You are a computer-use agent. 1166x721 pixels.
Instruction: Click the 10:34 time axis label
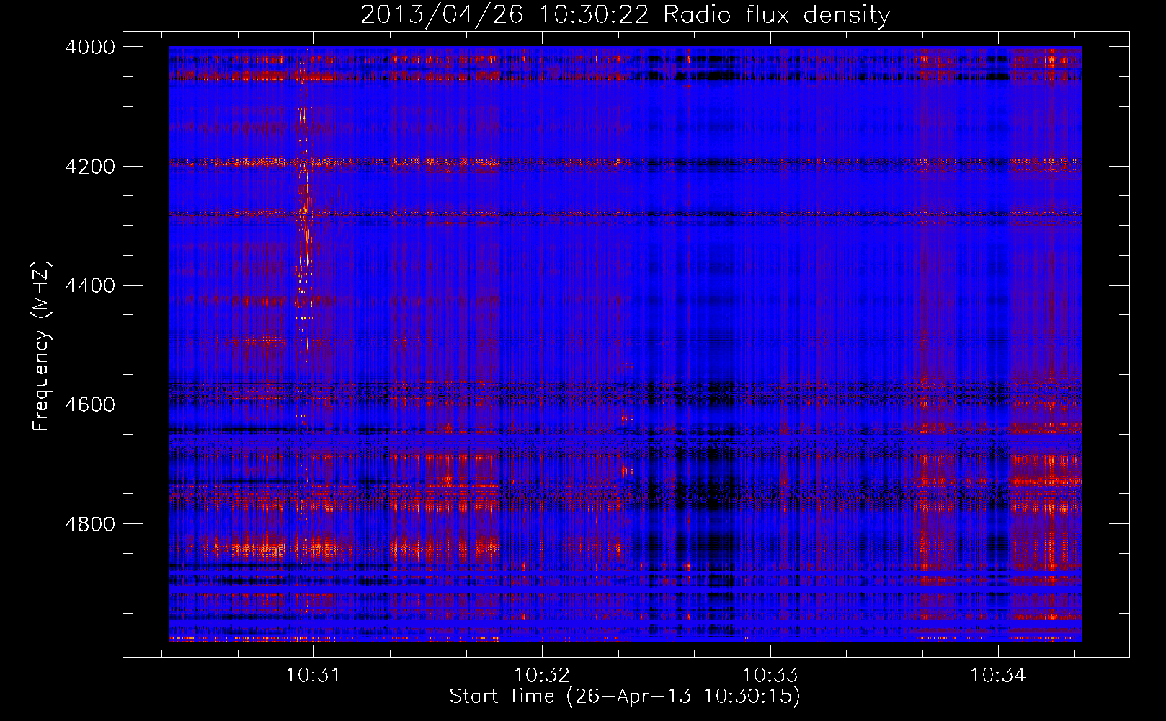998,676
